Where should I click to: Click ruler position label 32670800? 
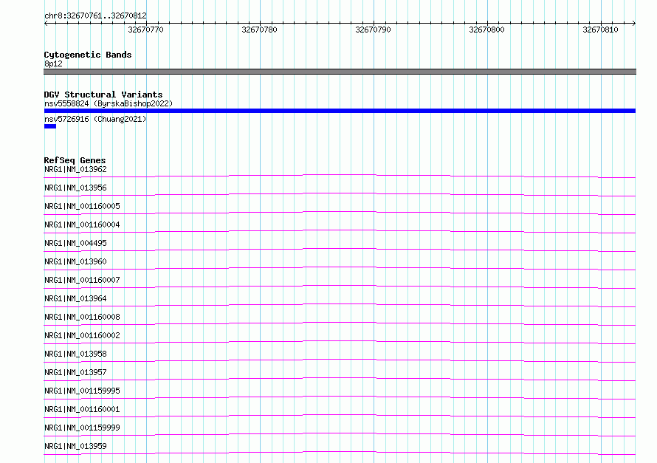486,30
